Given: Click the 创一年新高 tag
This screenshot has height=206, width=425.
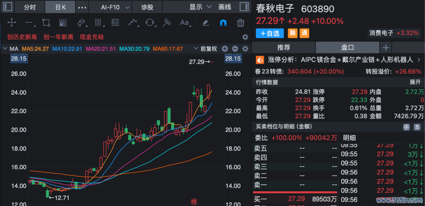Looking at the screenshot, I should pyautogui.click(x=58, y=37).
